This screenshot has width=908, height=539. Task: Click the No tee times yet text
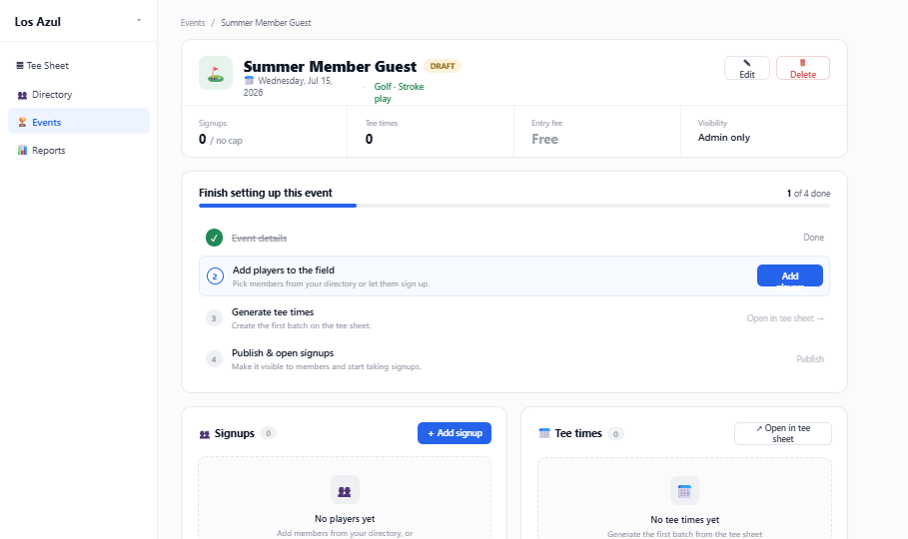point(684,520)
